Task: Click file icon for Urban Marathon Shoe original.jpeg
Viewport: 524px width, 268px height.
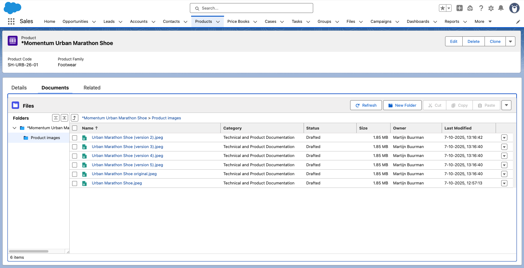Action: click(x=84, y=174)
